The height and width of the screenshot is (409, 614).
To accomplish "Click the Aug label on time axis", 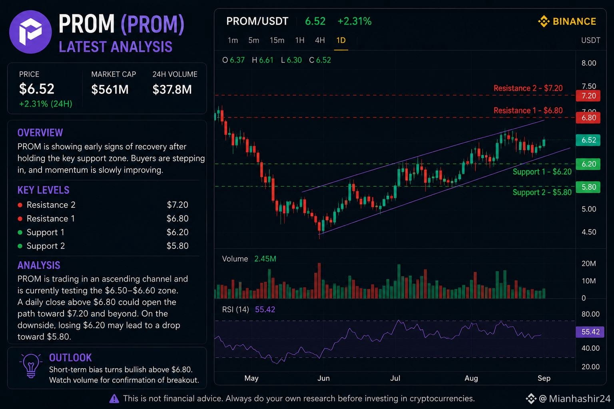I will pos(471,378).
